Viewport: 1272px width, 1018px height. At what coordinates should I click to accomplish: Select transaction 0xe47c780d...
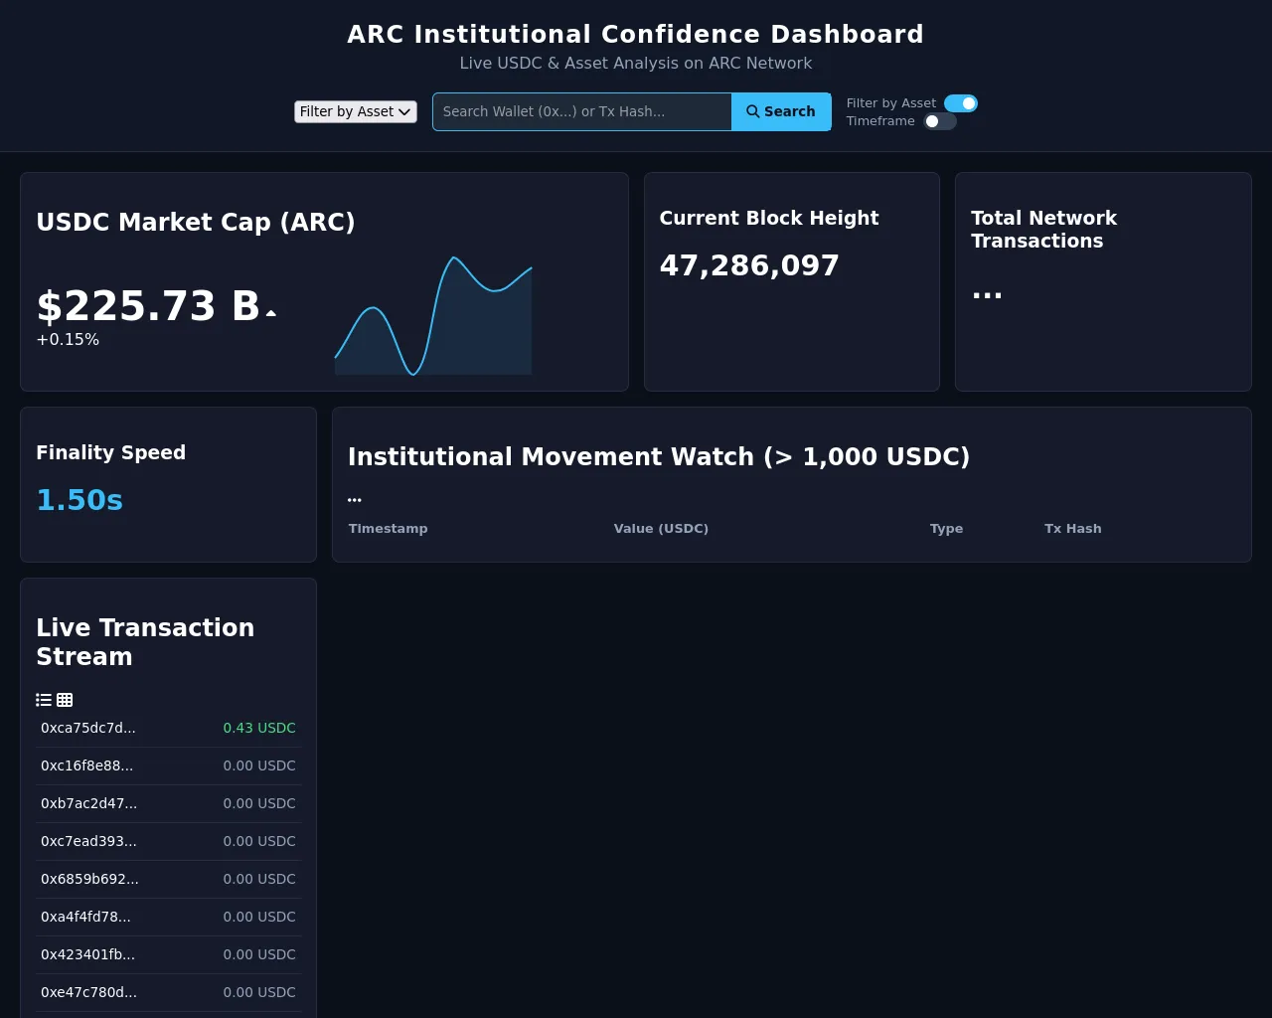click(168, 992)
